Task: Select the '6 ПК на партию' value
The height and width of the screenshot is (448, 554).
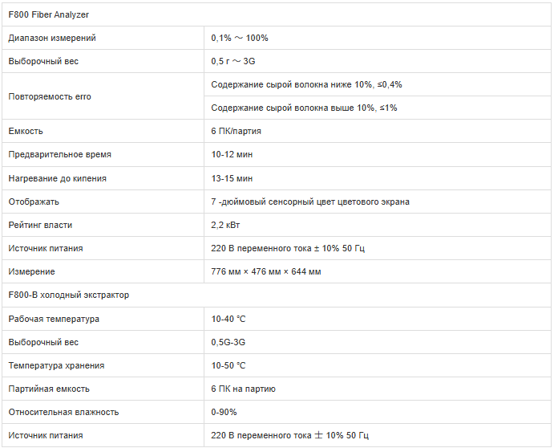Action: 244,389
